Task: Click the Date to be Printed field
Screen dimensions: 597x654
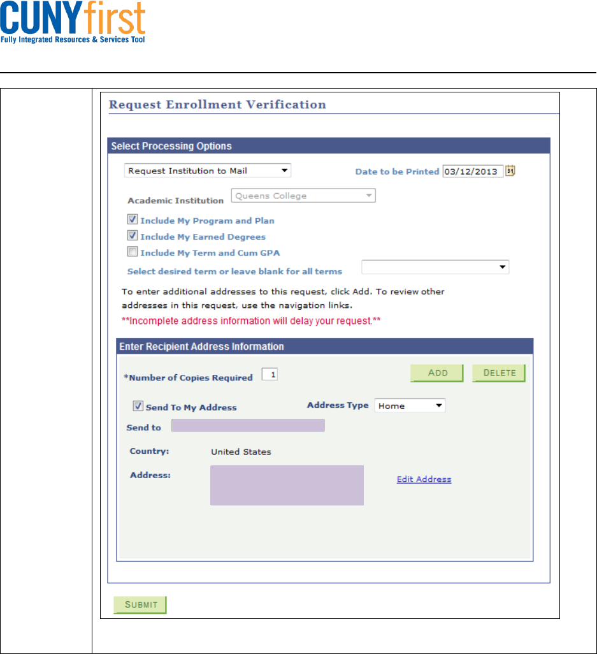Action: click(x=473, y=171)
